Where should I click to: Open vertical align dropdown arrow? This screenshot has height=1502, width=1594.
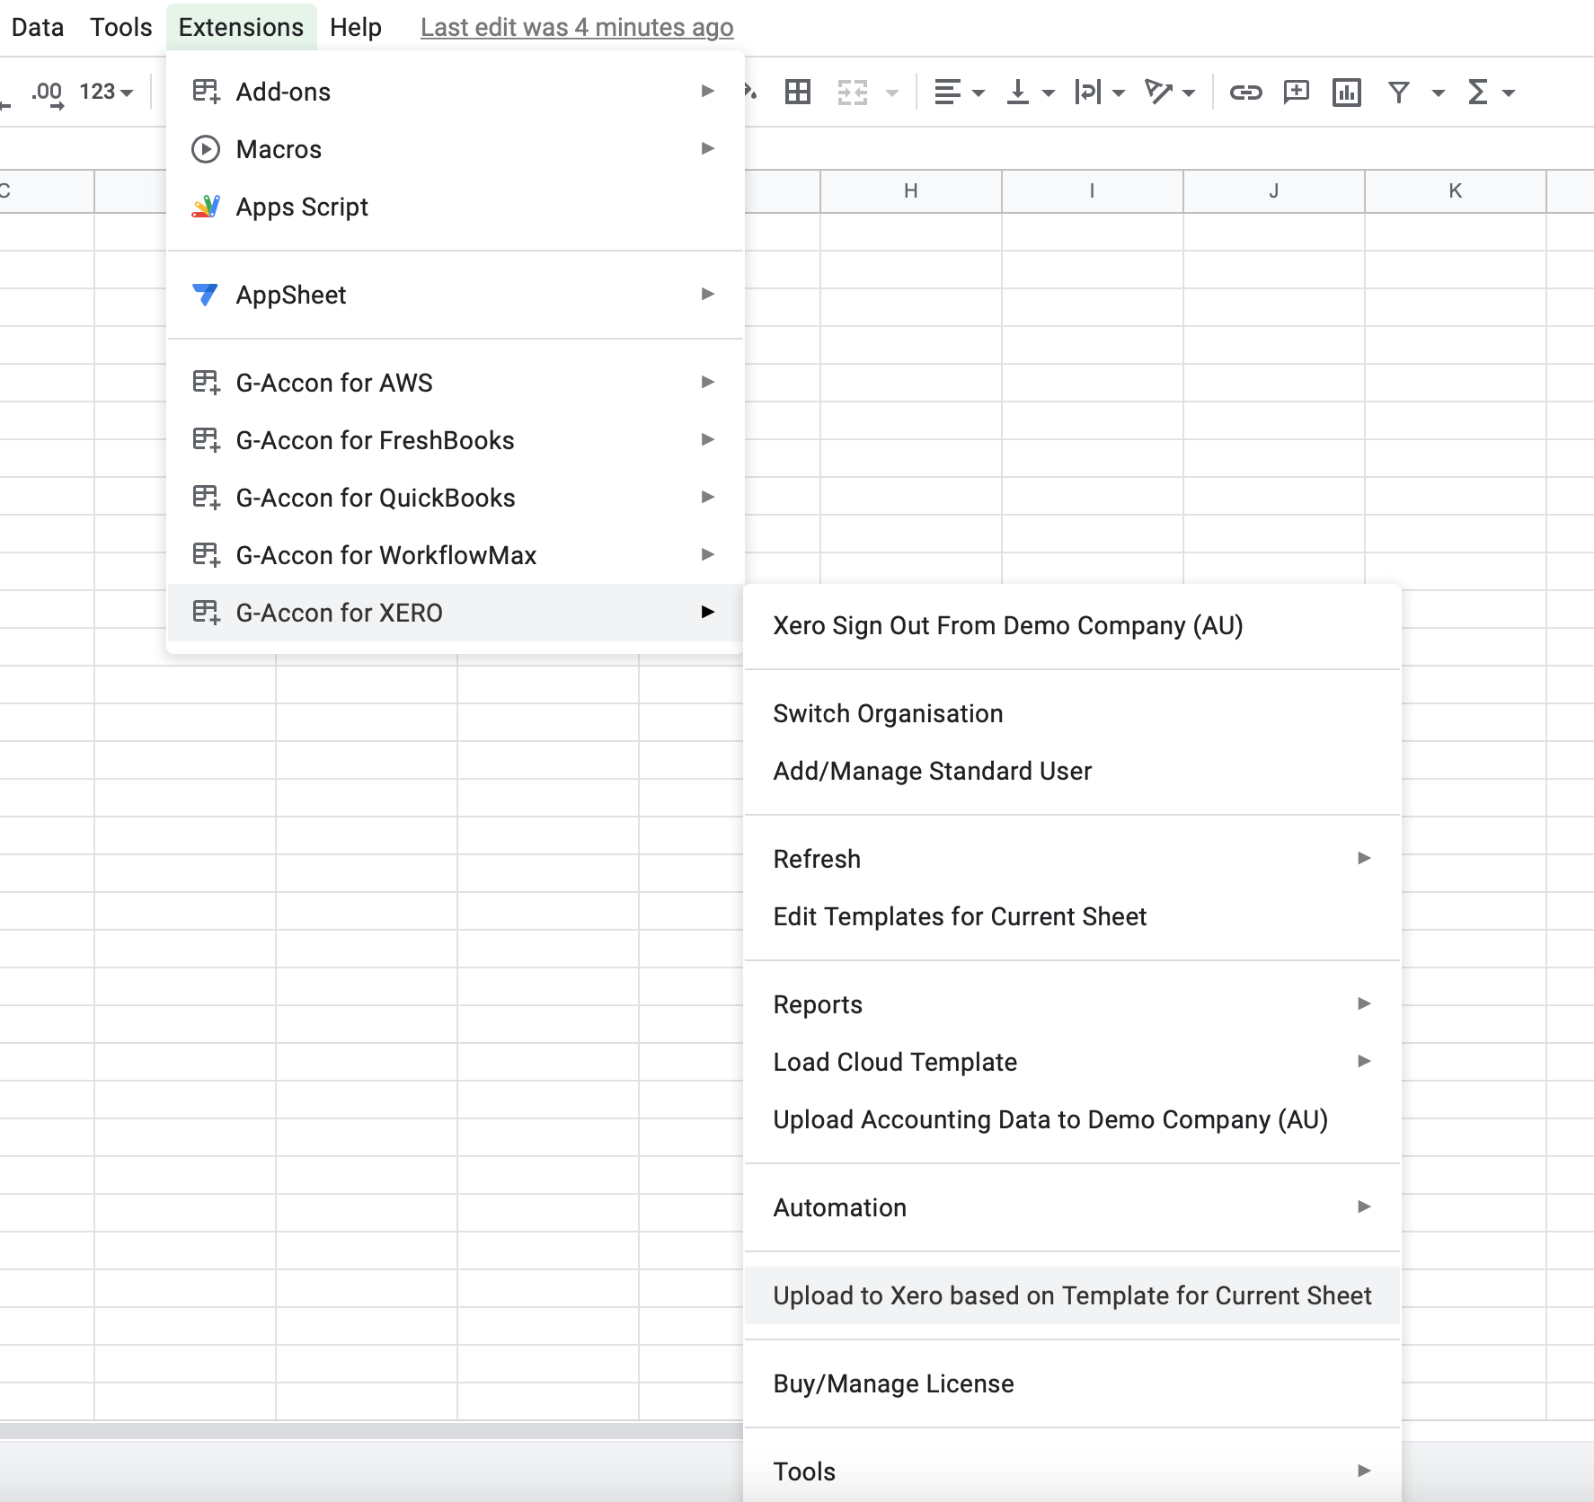point(1048,93)
